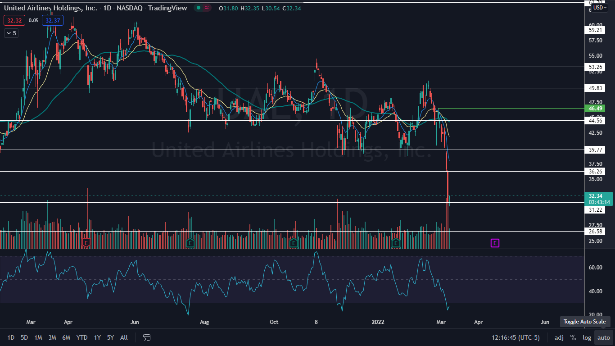
Task: Toggle the log scale button
Action: [x=587, y=337]
